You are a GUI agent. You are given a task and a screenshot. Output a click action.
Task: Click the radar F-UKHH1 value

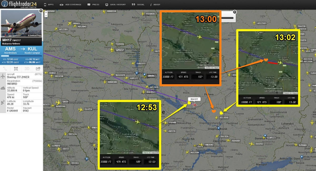coord(12,110)
